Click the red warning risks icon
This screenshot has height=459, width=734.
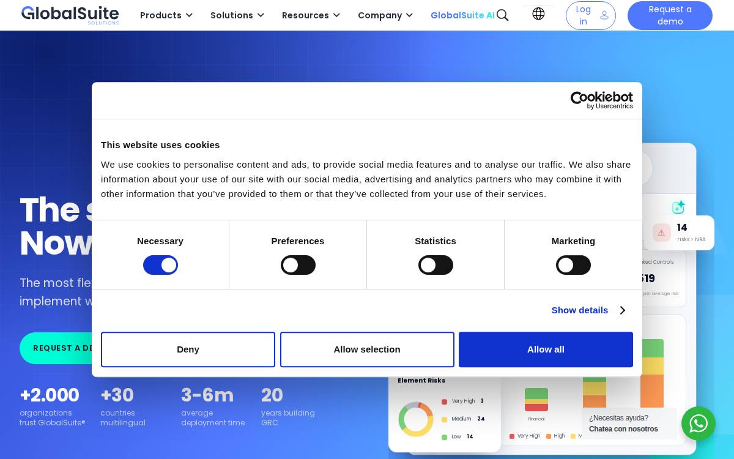[661, 233]
